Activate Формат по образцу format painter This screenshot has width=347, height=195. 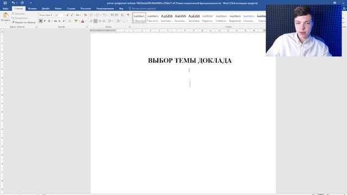click(x=24, y=22)
